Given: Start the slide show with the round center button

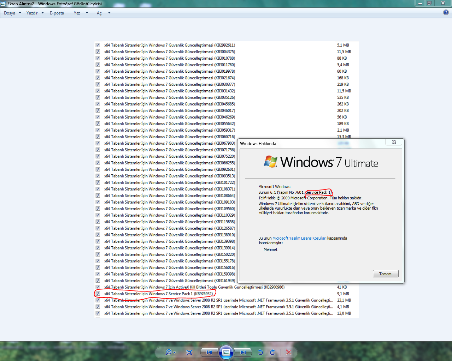Looking at the screenshot, I should [226, 352].
